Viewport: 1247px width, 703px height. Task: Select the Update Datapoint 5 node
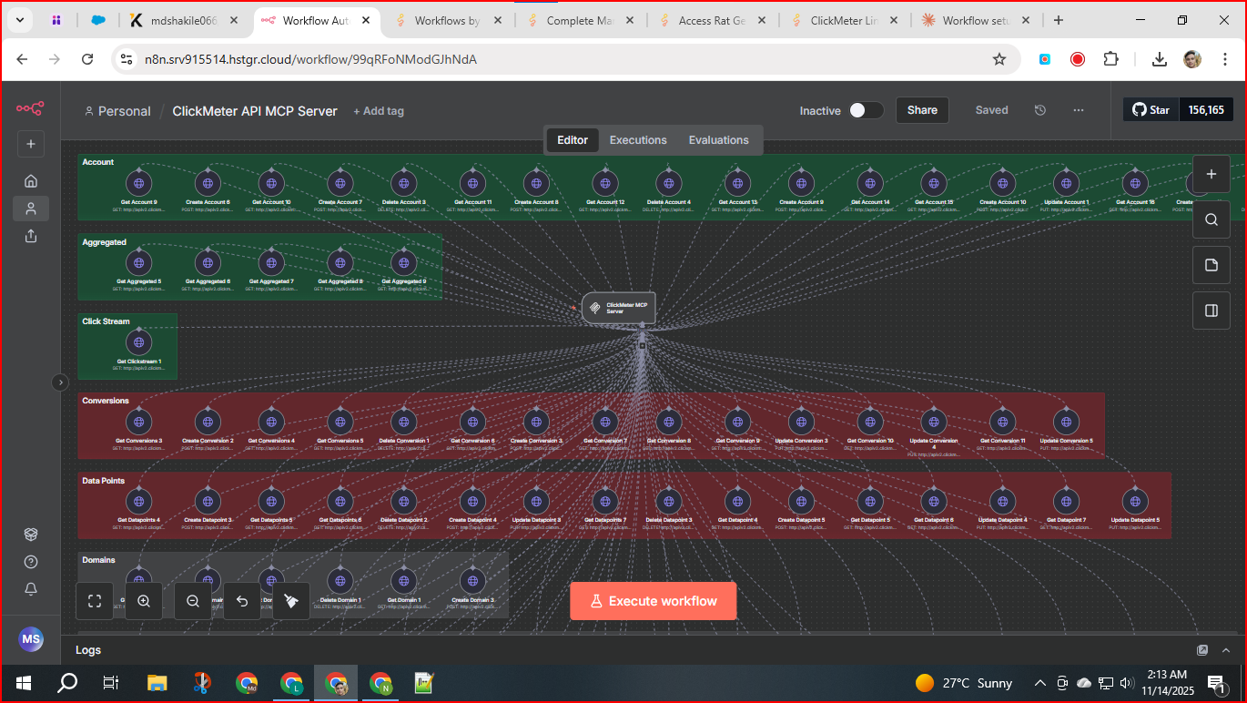tap(1135, 501)
